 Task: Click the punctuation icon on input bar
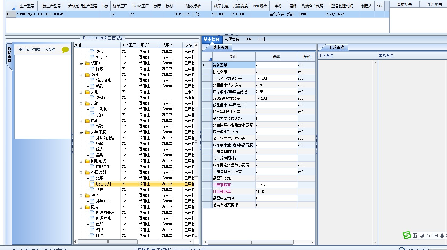[x=428, y=235]
